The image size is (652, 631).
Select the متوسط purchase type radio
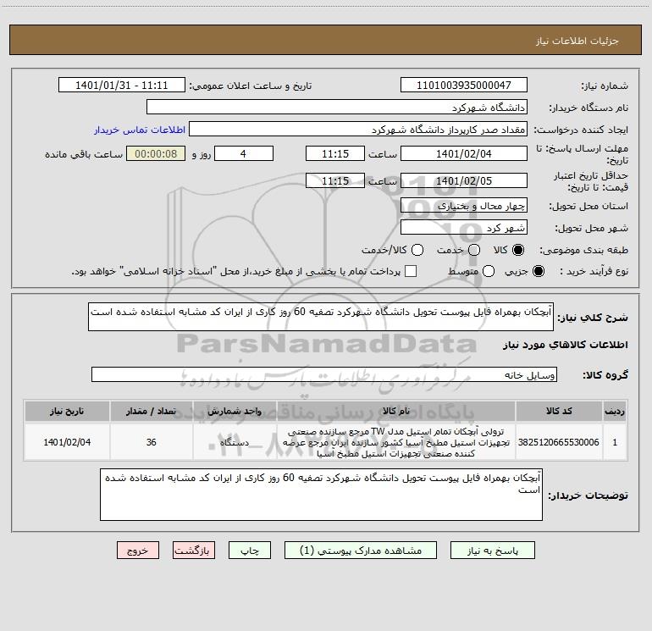point(489,271)
